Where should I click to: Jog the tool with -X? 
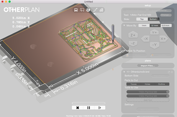pos(146,39)
